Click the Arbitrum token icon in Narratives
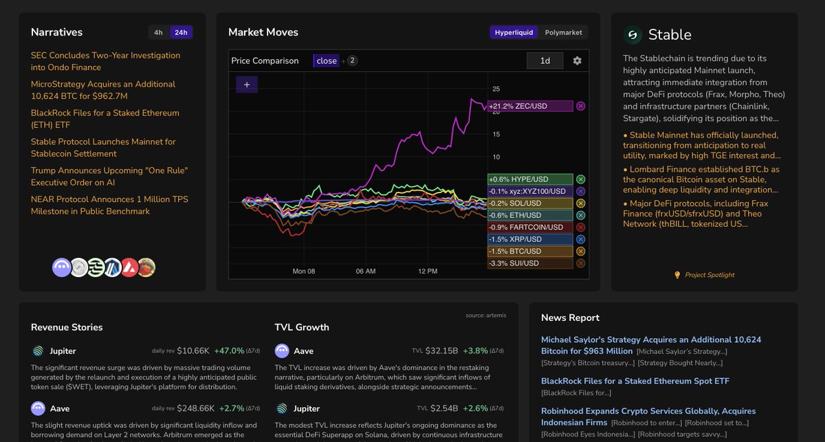Screen dimensions: 825x442 [x=112, y=267]
